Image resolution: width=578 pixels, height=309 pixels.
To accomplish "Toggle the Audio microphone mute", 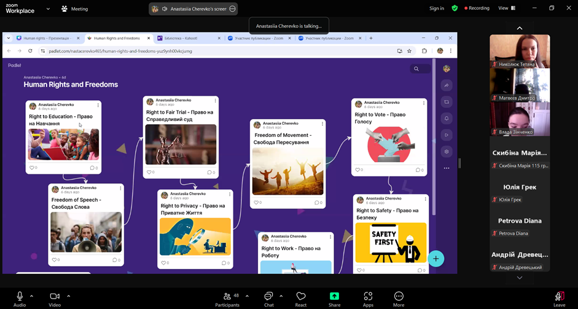I will [20, 297].
